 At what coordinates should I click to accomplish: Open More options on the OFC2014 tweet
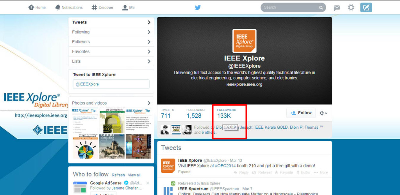[321, 172]
